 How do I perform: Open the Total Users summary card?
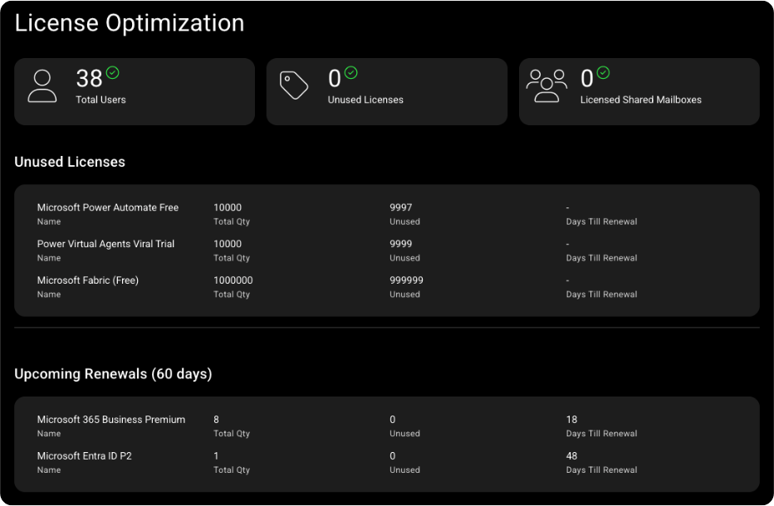[135, 91]
